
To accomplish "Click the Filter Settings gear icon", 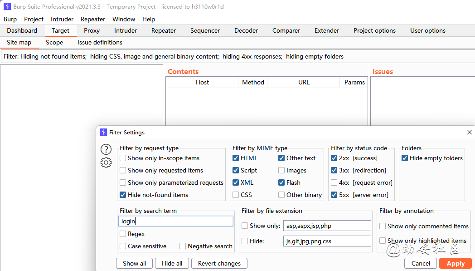I will (106, 163).
